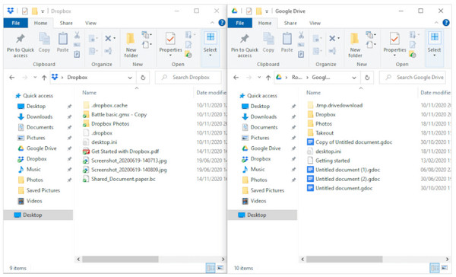
Task: Collapse the ribbon in Dropbox window
Action: point(212,23)
